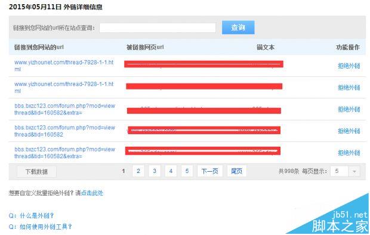The height and width of the screenshot is (235, 370).
Task: Click 拒绝外链 in the first row
Action: [x=349, y=66]
